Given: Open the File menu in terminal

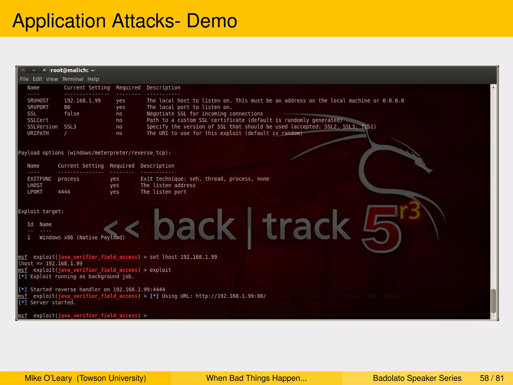Looking at the screenshot, I should coord(24,79).
